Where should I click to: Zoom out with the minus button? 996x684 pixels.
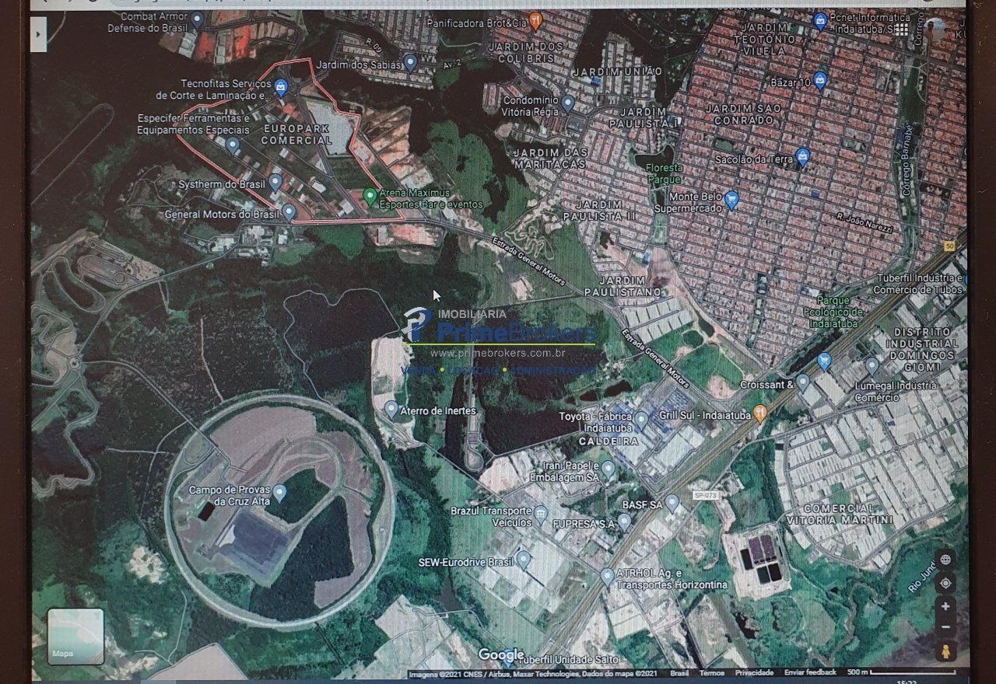pos(945,627)
